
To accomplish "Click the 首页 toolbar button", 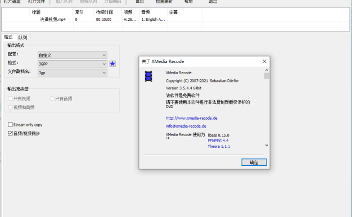I will (139, 1).
